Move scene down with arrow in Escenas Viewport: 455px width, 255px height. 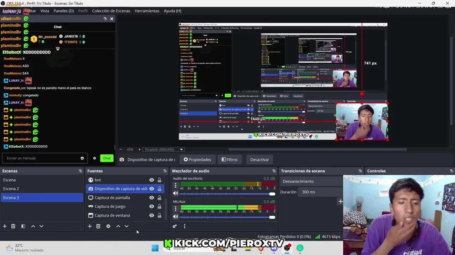pyautogui.click(x=41, y=226)
